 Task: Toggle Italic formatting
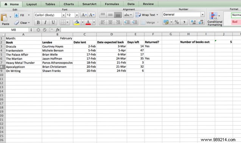pyautogui.click(x=45, y=22)
